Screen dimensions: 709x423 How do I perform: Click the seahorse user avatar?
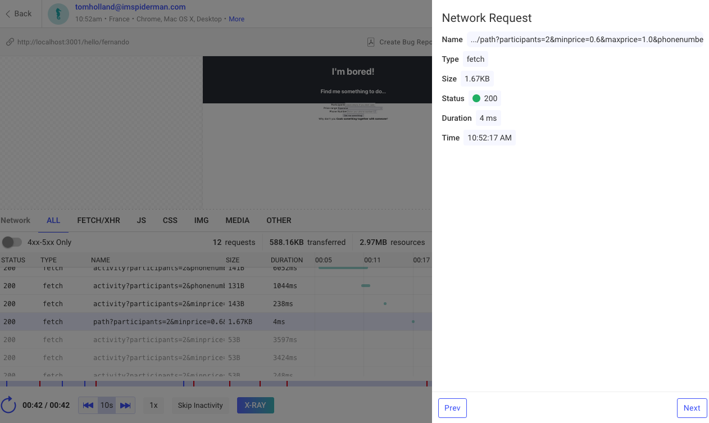pyautogui.click(x=58, y=13)
